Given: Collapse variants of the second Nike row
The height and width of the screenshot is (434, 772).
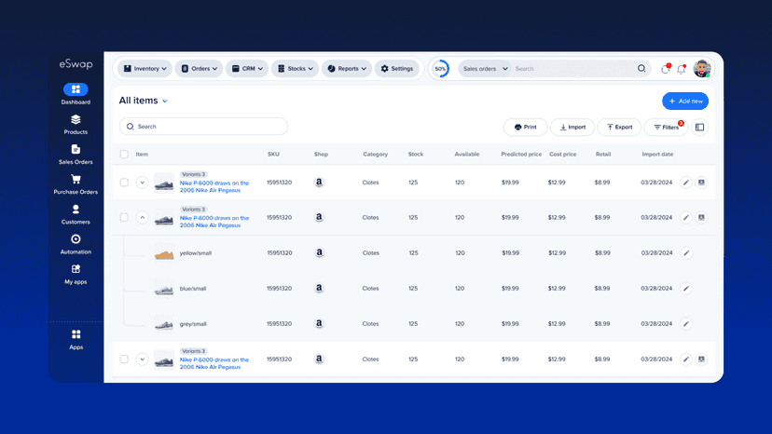Looking at the screenshot, I should 143,218.
